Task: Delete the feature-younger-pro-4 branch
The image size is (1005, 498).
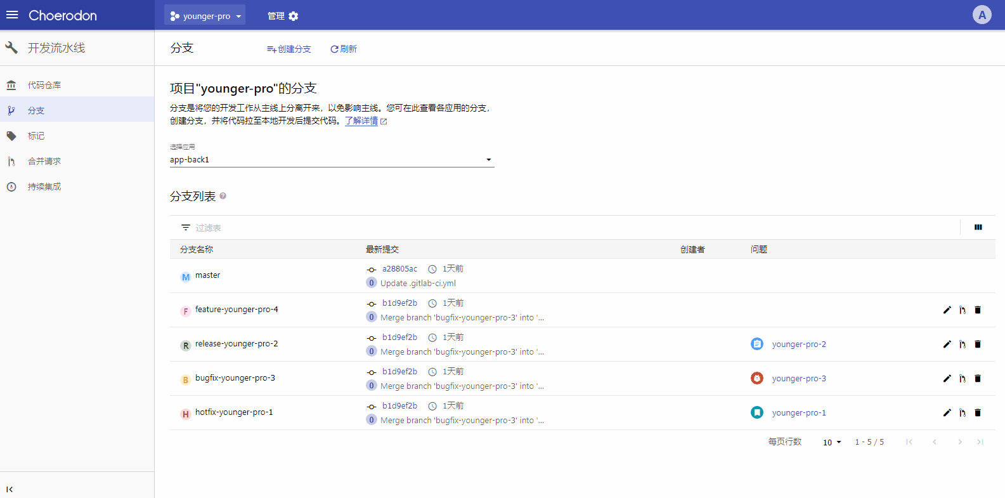Action: point(978,310)
